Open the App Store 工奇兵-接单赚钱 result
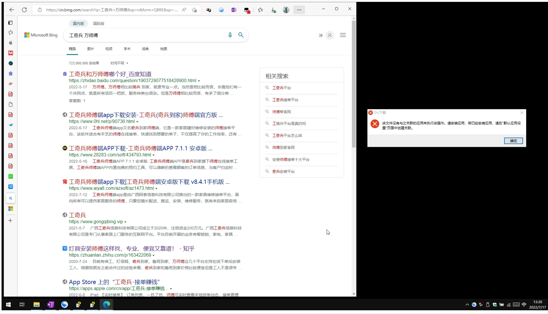 point(114,282)
